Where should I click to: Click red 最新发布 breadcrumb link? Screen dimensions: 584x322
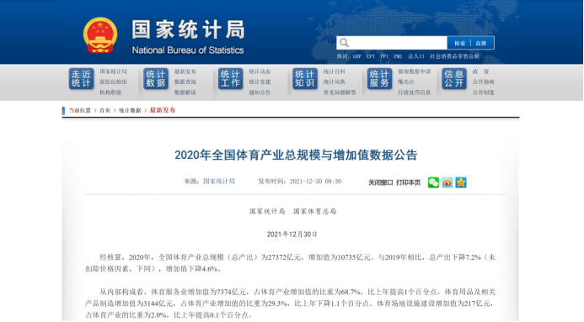tap(163, 110)
